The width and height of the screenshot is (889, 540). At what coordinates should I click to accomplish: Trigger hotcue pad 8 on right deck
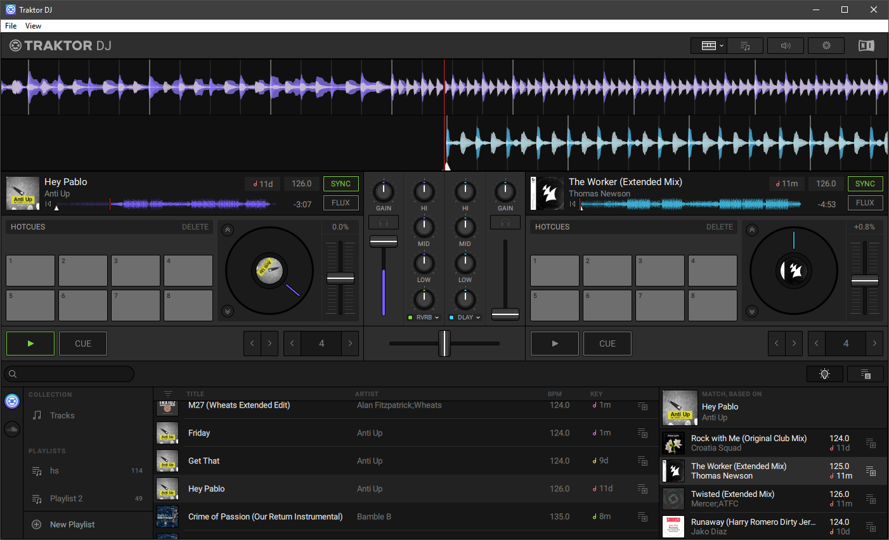713,305
